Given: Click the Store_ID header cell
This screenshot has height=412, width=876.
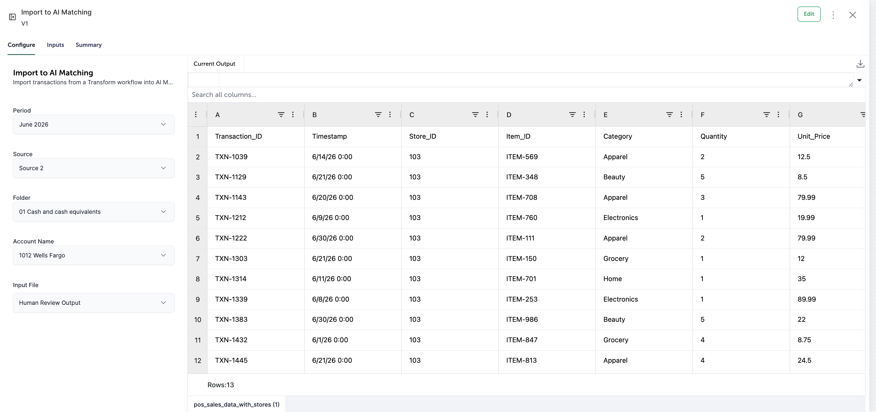Looking at the screenshot, I should coord(450,137).
